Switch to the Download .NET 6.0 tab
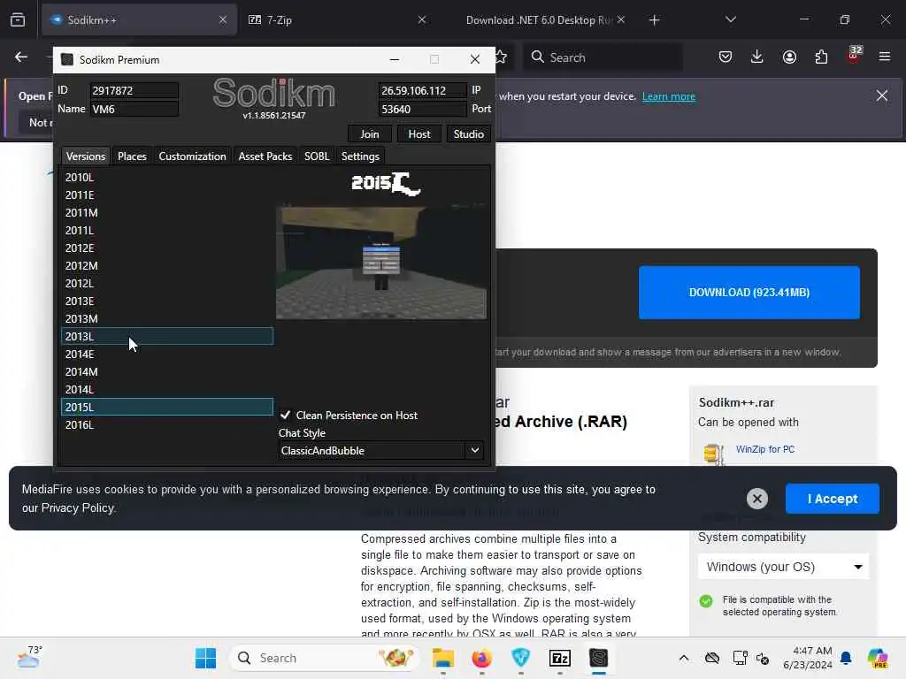Screen dimensions: 906x679 [x=539, y=19]
